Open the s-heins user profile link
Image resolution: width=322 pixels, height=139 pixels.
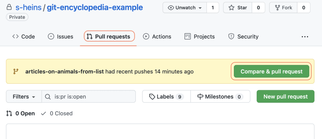point(29,8)
